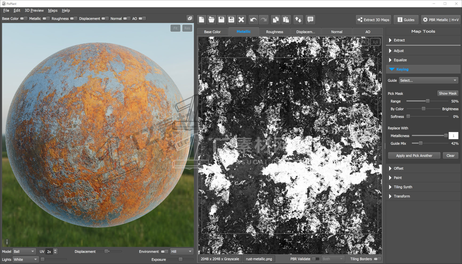Click the Copy map icon
The image size is (462, 264).
pos(276,20)
